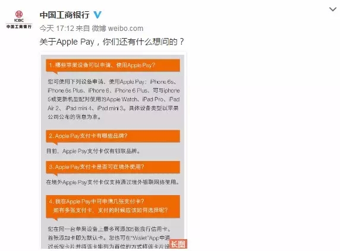Click the blue verified V badge
The width and height of the screenshot is (340, 251).
coord(97,15)
